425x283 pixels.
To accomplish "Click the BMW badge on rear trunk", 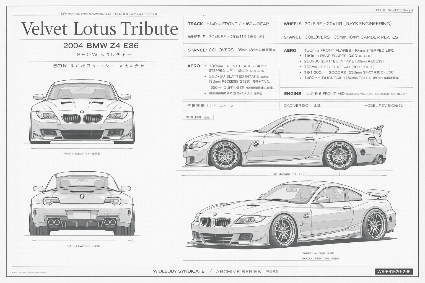I will tap(82, 196).
